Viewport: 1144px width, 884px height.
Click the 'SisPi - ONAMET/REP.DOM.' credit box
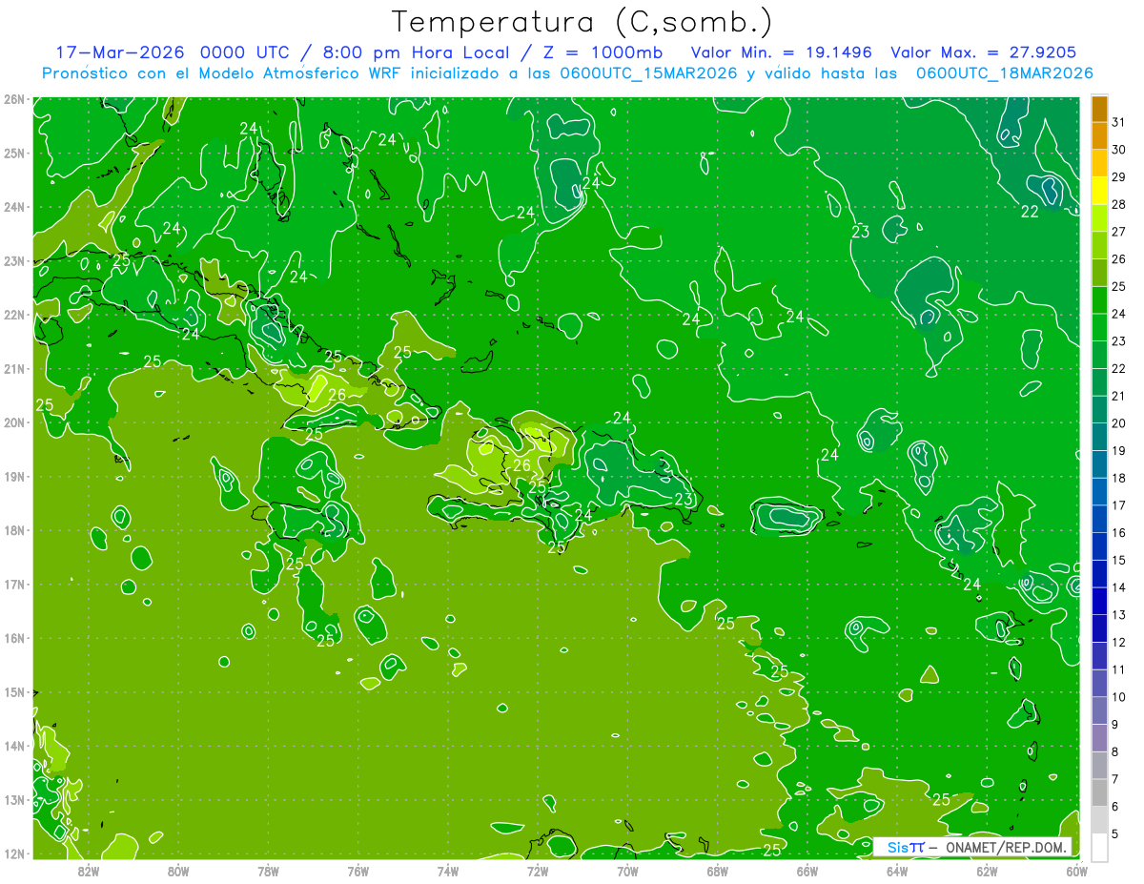pos(972,847)
